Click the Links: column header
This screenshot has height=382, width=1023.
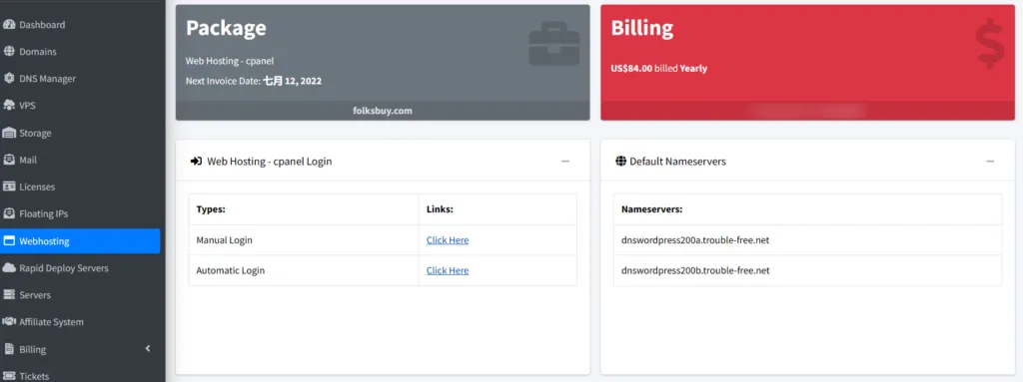point(440,209)
